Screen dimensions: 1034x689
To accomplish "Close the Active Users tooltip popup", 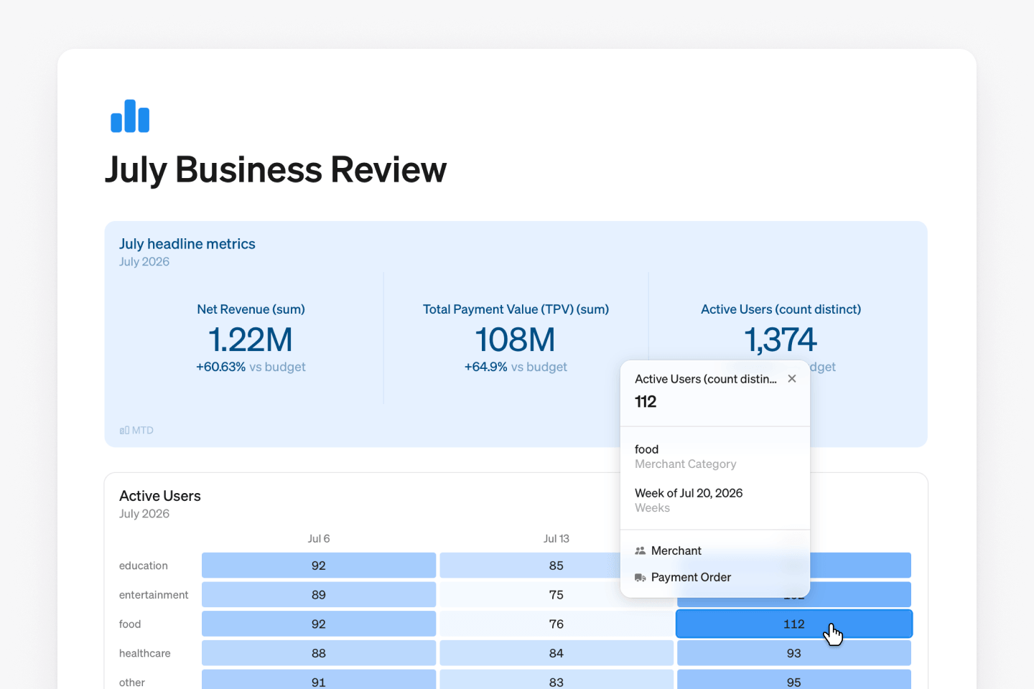I will [792, 379].
